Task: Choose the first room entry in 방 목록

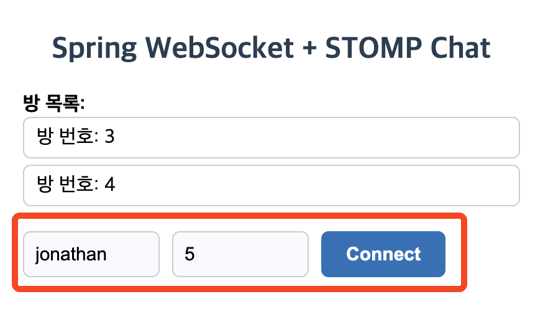Action: point(271,137)
